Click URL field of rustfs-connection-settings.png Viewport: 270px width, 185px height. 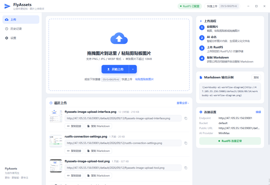tap(123, 143)
